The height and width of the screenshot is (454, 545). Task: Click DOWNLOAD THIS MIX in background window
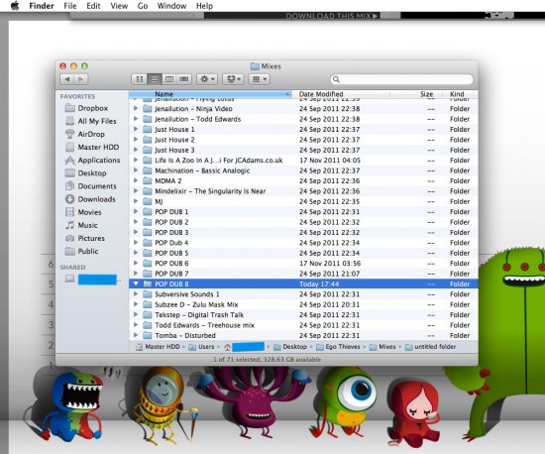pyautogui.click(x=332, y=16)
